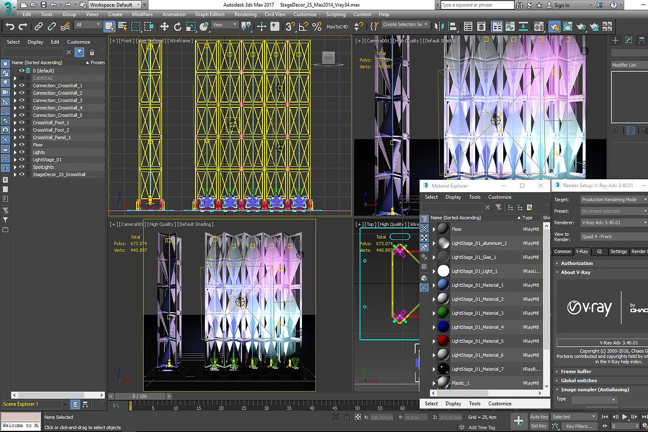Expand the Frame buffer rollout
The height and width of the screenshot is (432, 648).
click(576, 372)
